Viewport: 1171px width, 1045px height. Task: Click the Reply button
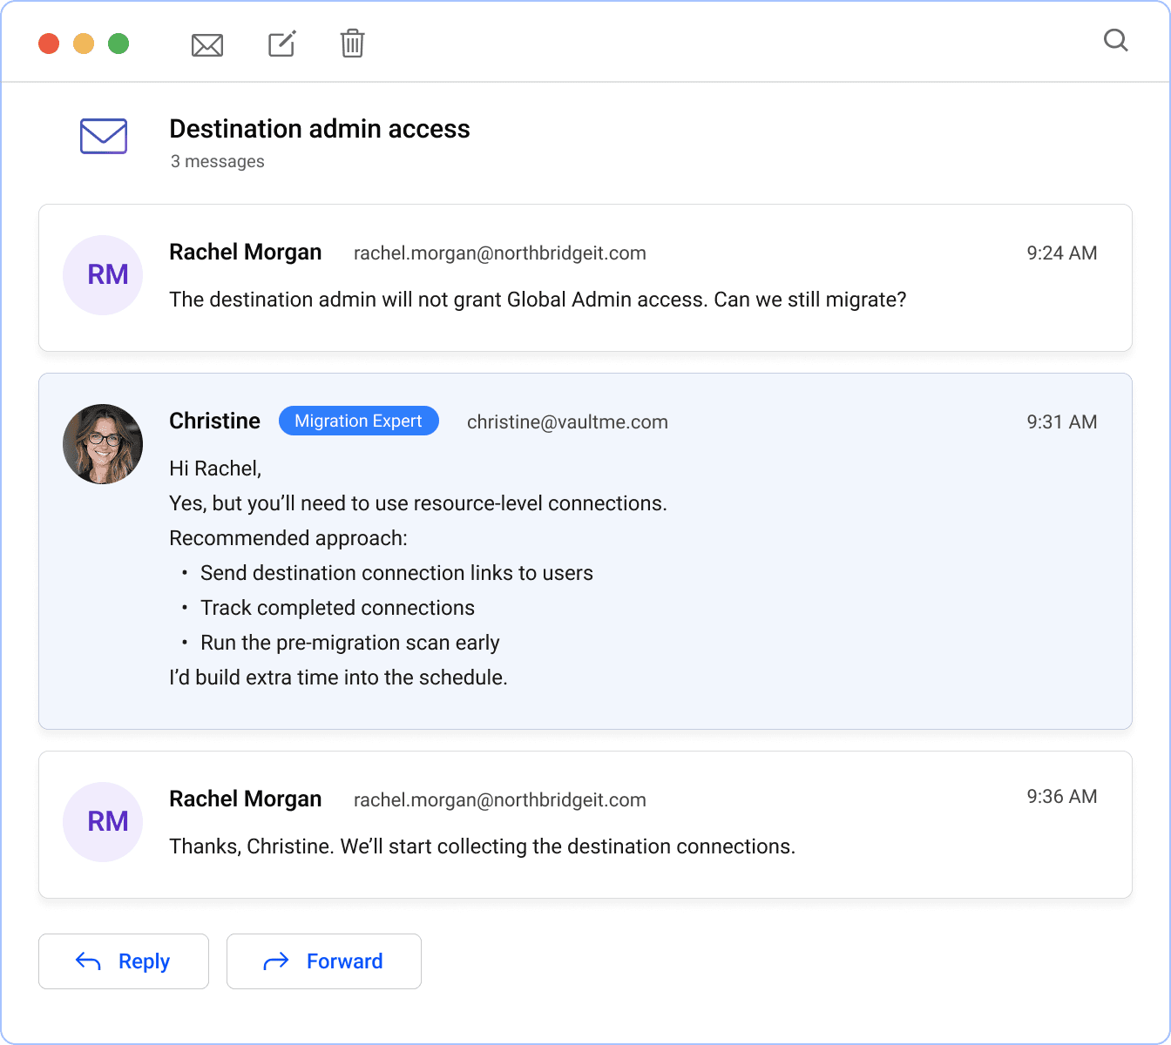[124, 961]
